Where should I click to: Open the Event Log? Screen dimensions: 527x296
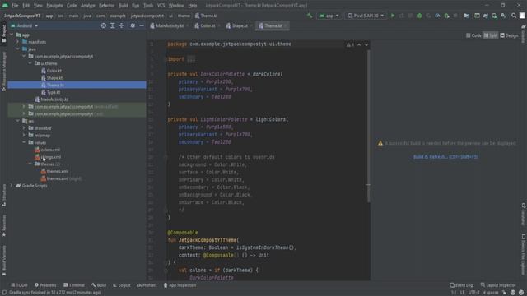461,285
